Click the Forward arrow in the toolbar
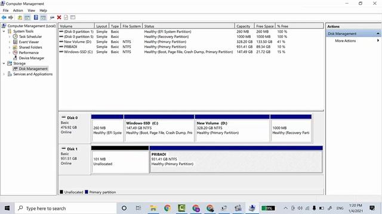This screenshot has width=382, height=214. pos(11,17)
